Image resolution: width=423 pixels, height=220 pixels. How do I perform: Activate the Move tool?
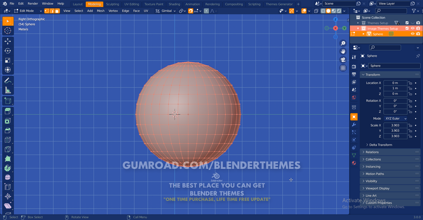[8, 41]
